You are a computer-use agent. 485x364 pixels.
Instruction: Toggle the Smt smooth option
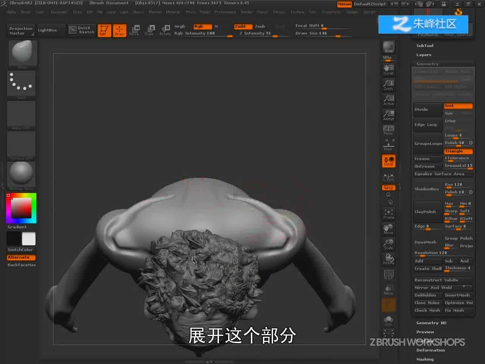click(458, 106)
